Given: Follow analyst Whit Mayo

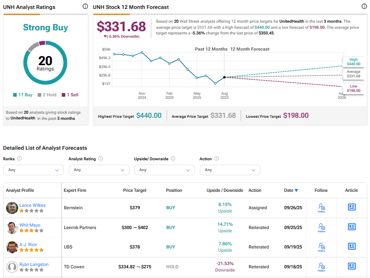Looking at the screenshot, I should point(321,227).
